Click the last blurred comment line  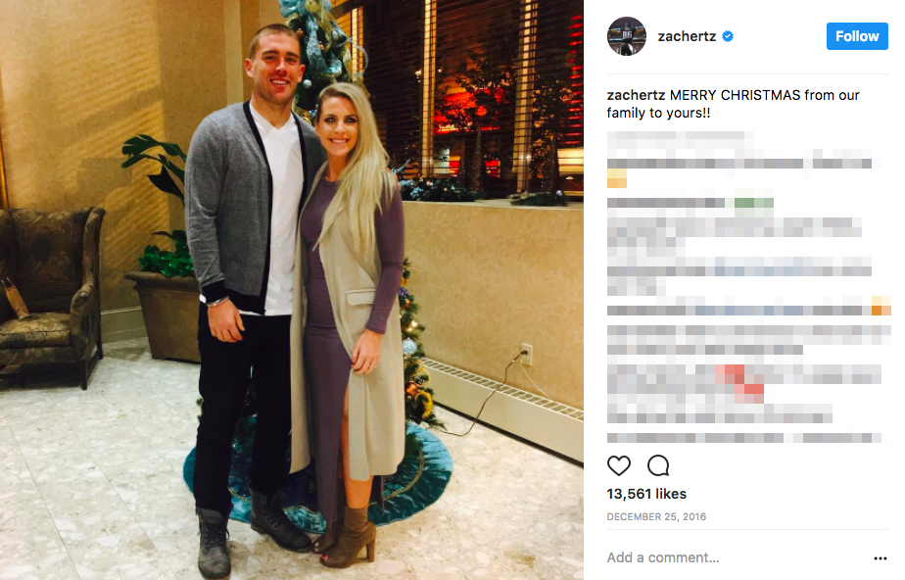(744, 438)
